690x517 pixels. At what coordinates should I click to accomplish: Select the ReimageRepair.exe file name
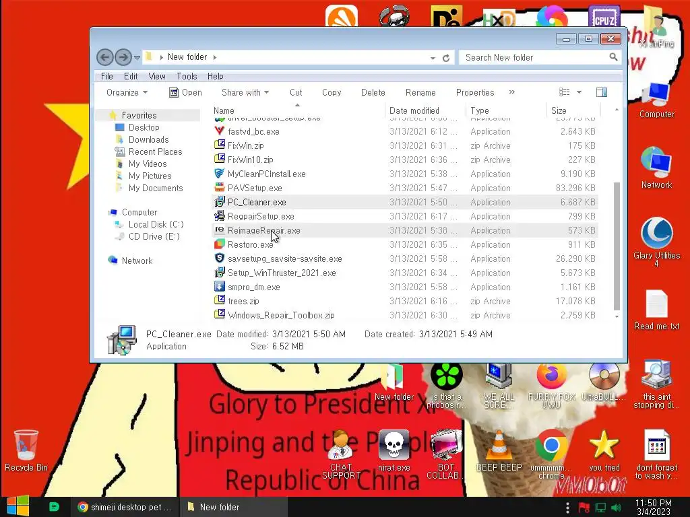pyautogui.click(x=263, y=230)
